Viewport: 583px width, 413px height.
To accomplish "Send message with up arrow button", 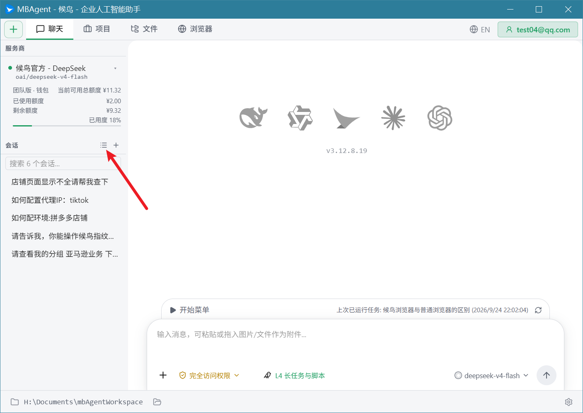I will (547, 375).
